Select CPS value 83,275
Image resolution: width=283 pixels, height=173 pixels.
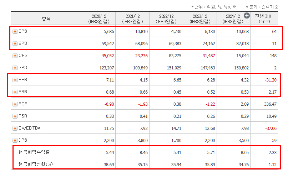(x=175, y=56)
